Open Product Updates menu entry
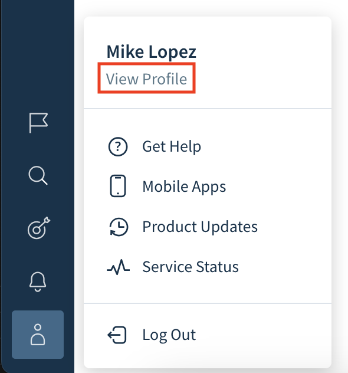 pos(200,227)
